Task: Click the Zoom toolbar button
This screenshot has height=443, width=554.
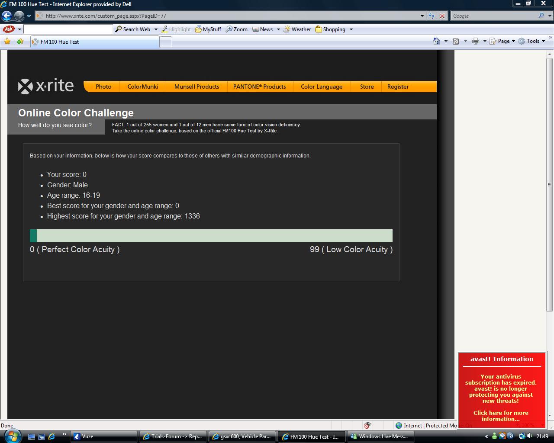Action: click(x=237, y=29)
